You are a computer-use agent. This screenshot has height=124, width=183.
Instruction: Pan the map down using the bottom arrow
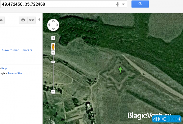tap(53, 29)
